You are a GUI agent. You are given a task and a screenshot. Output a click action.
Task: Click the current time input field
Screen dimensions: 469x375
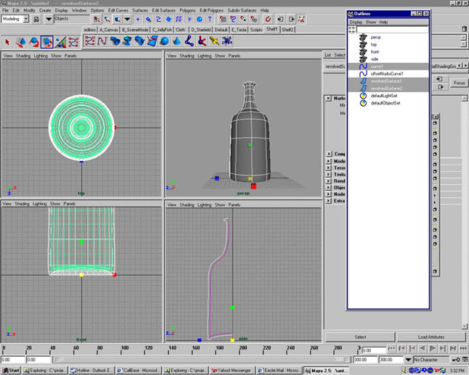coord(374,350)
